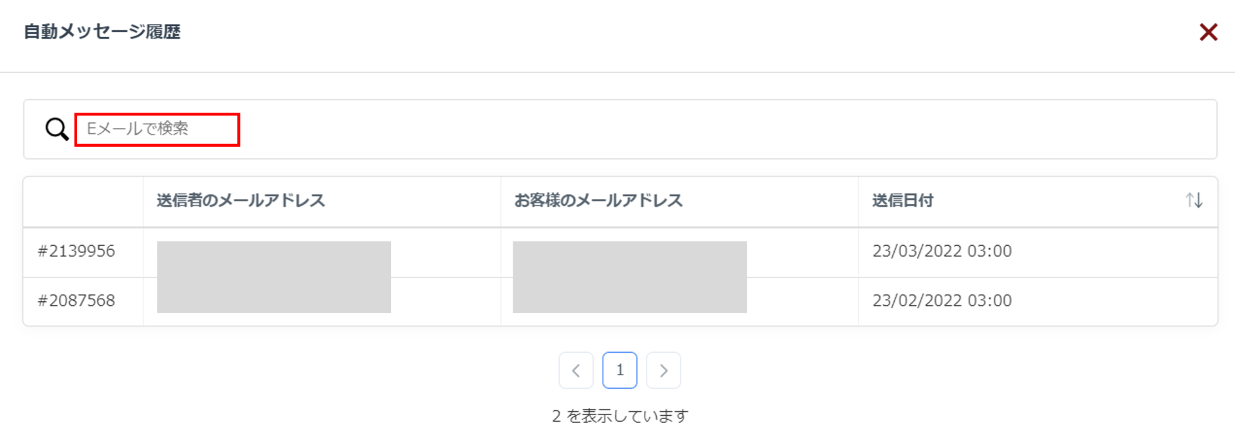Click the 自動メッセージ履歴 dialog title

point(102,32)
